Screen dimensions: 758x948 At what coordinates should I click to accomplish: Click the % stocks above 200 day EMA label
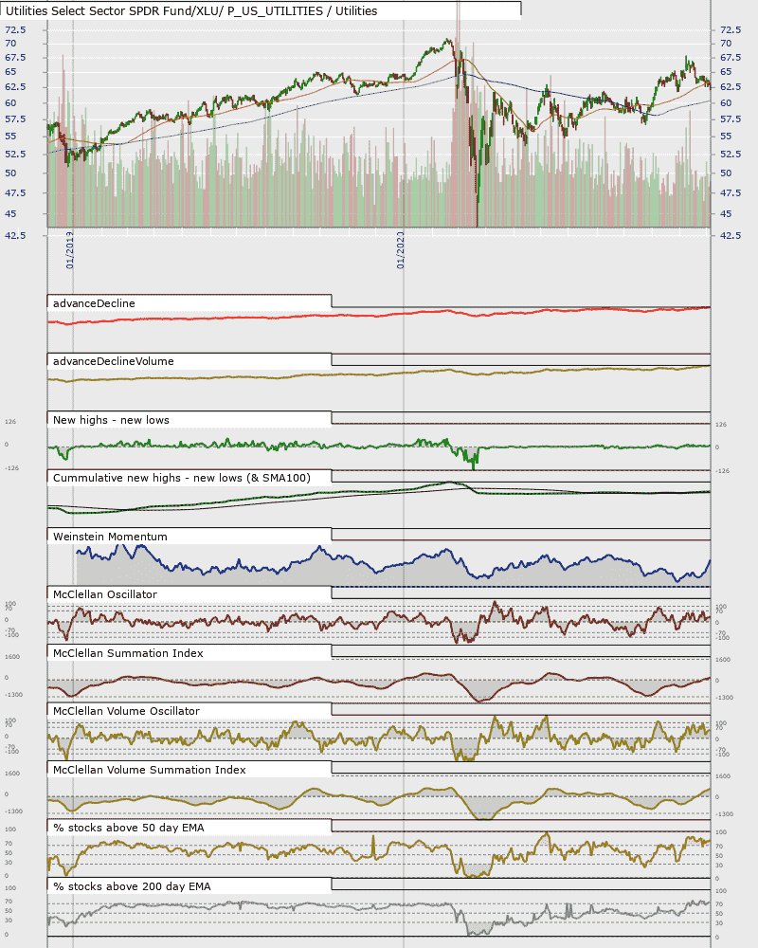click(x=132, y=886)
